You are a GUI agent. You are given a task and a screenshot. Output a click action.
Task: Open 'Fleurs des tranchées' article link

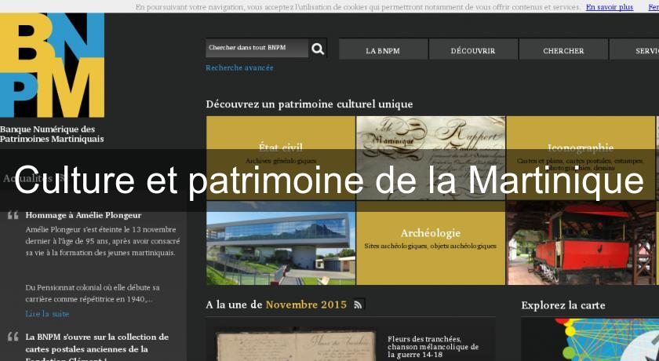pyautogui.click(x=433, y=347)
